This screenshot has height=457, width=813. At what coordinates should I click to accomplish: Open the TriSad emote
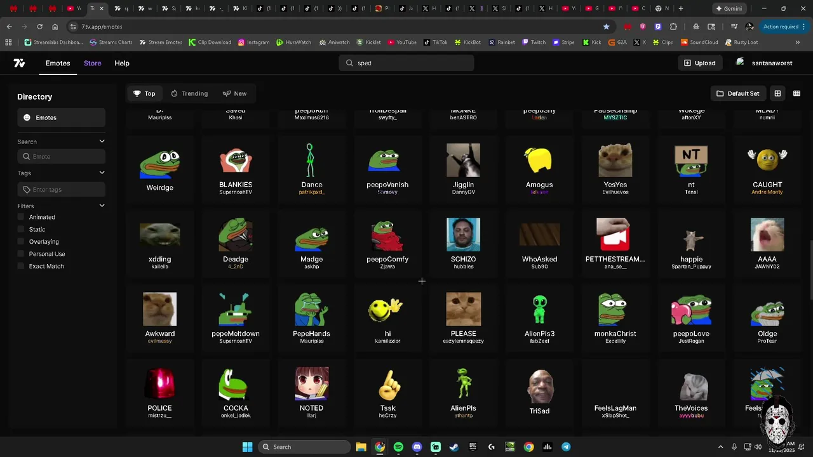pyautogui.click(x=539, y=393)
